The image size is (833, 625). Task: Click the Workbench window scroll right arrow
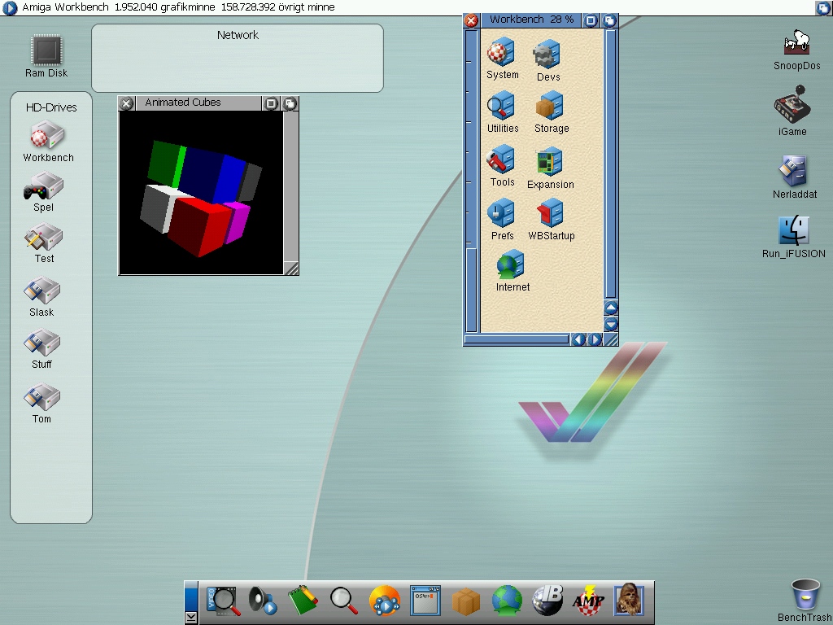click(595, 339)
